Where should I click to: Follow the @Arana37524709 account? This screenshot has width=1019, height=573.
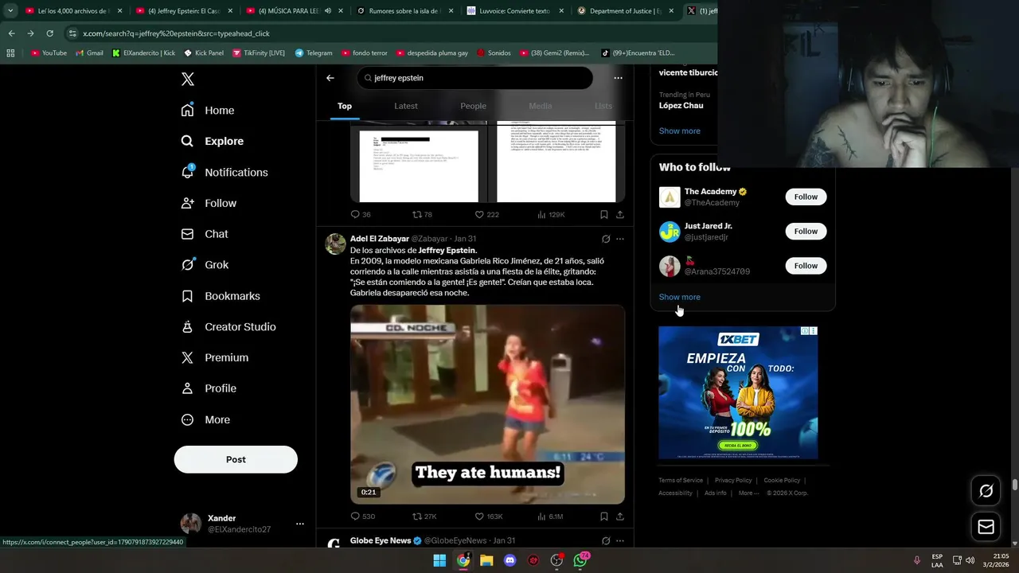pos(806,266)
